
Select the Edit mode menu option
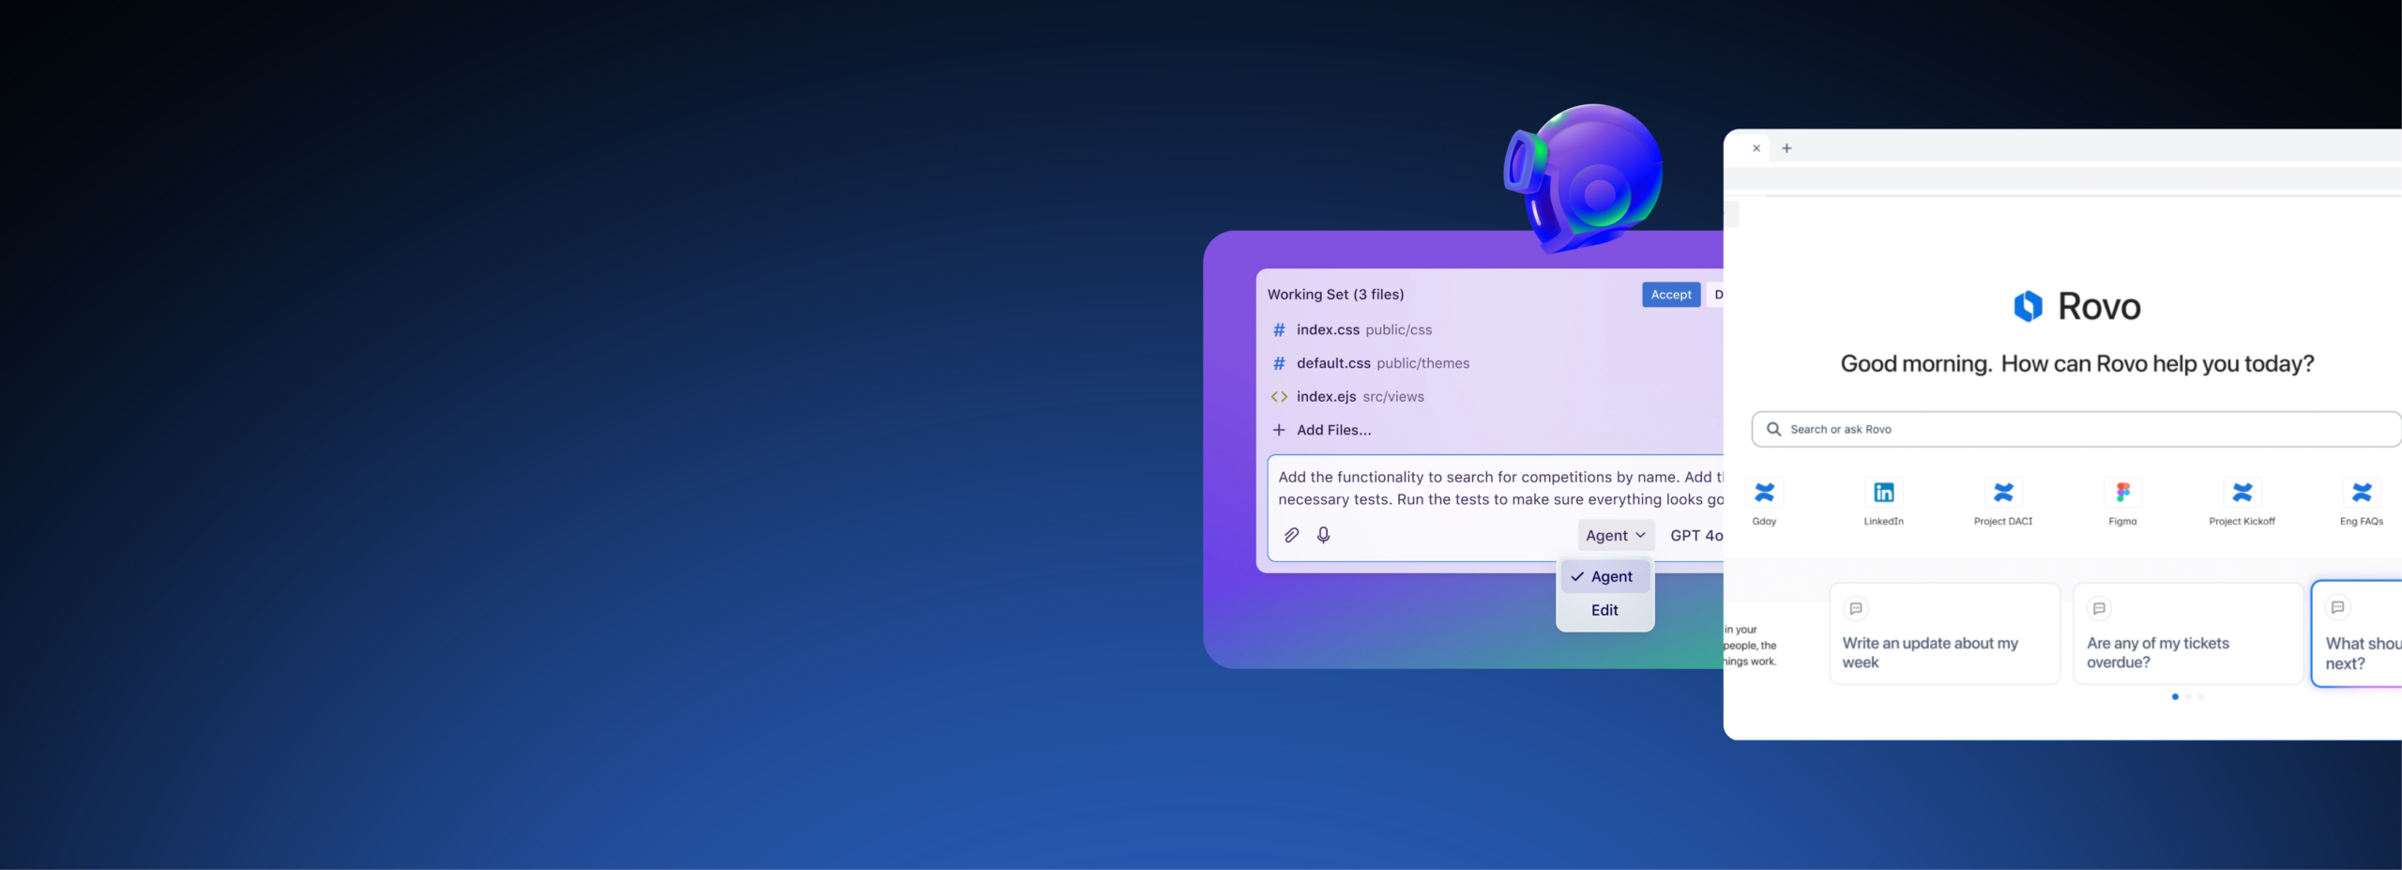1604,610
